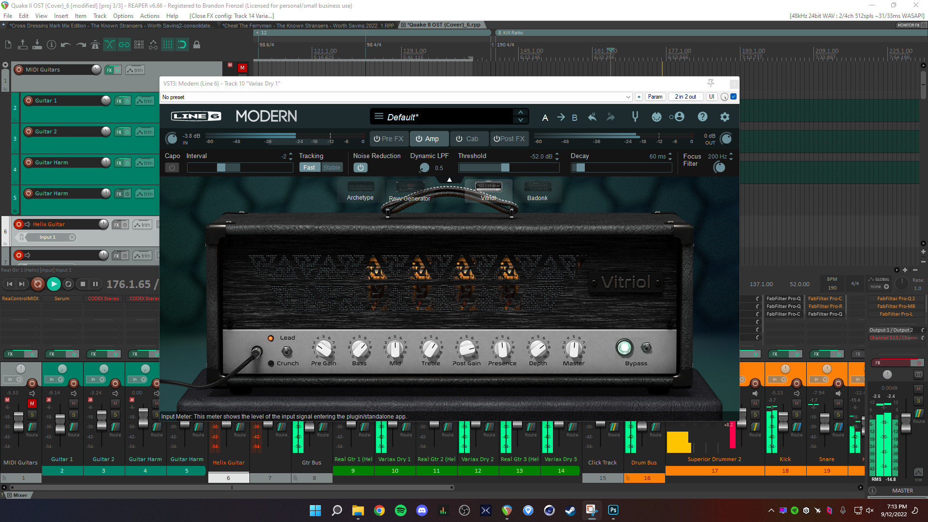Click the Threshold slider
928x522 pixels.
tap(508, 168)
